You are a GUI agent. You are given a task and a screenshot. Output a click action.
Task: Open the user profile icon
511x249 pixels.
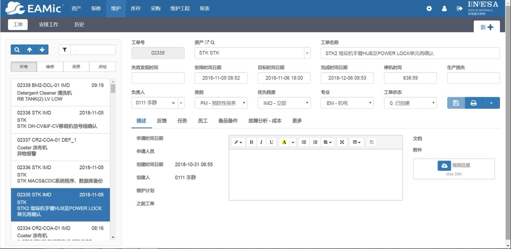pyautogui.click(x=444, y=9)
